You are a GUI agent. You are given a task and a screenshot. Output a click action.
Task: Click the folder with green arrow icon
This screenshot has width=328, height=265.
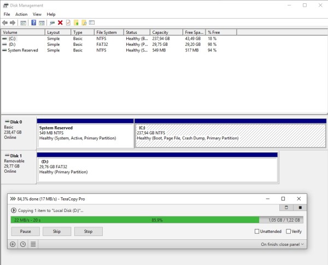coord(76,22)
